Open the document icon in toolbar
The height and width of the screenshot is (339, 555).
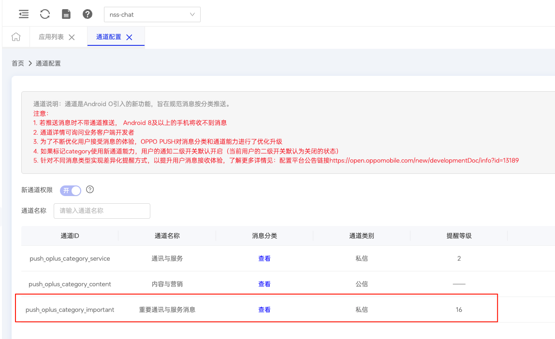point(66,14)
